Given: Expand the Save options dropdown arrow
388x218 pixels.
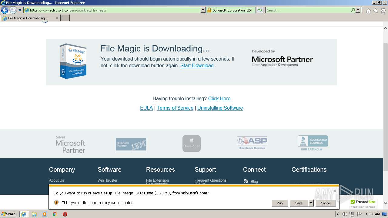Looking at the screenshot, I should pos(311,203).
